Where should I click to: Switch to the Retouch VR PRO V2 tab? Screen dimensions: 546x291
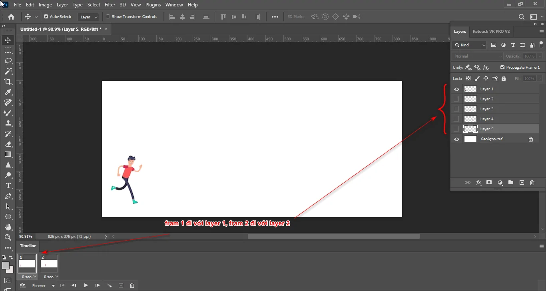pyautogui.click(x=491, y=31)
